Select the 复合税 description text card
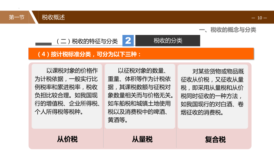 pyautogui.click(x=213, y=96)
